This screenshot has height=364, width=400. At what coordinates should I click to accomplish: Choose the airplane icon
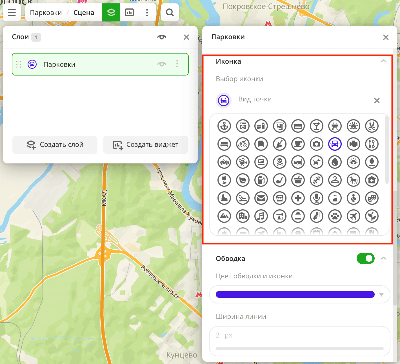tap(354, 216)
